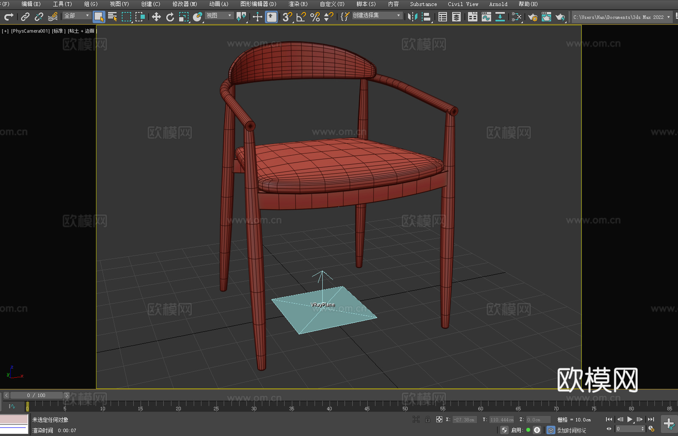Click the time slider right arrow

[x=66, y=395]
